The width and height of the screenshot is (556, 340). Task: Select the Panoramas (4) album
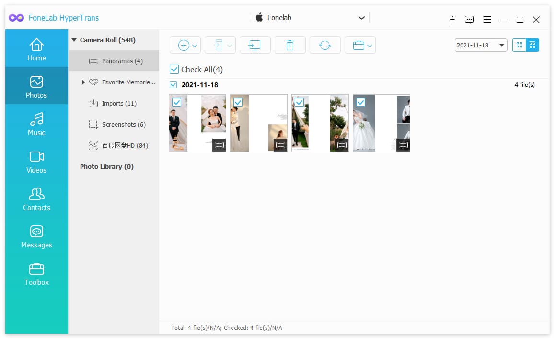coord(114,61)
